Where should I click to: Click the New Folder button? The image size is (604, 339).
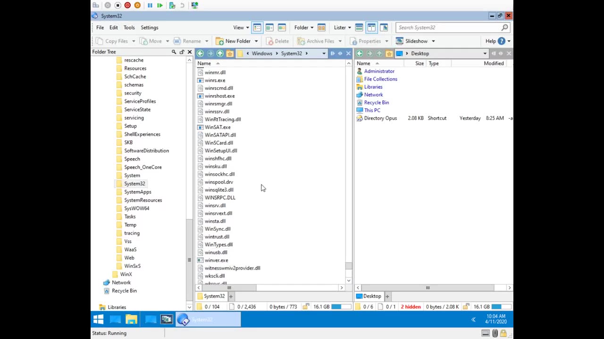pyautogui.click(x=234, y=41)
